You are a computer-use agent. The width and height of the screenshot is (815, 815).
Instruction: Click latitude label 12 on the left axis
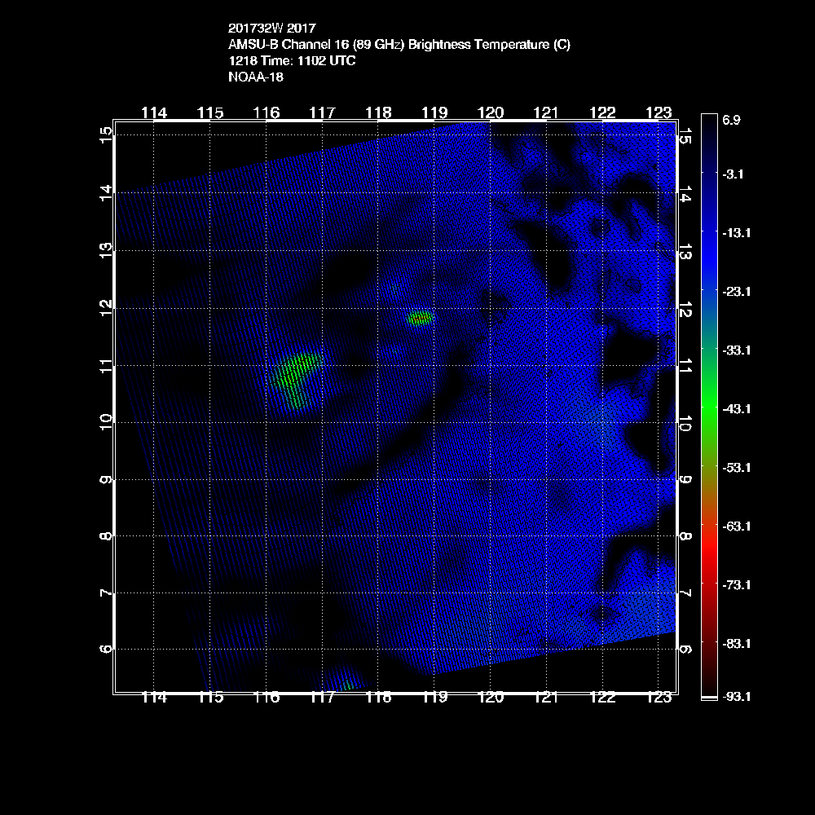[x=106, y=308]
